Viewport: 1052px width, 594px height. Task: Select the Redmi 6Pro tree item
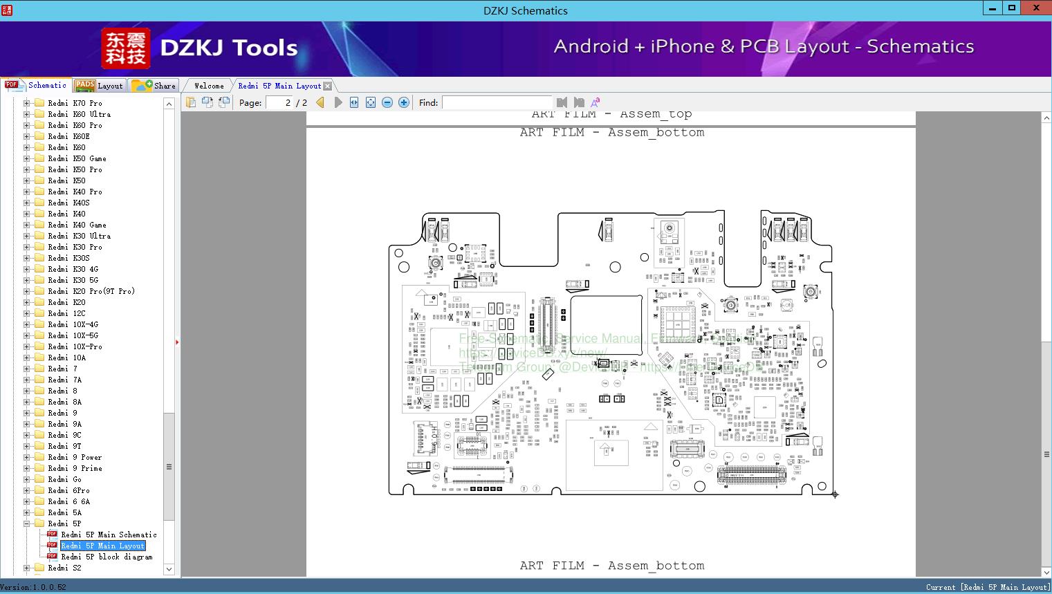click(68, 490)
